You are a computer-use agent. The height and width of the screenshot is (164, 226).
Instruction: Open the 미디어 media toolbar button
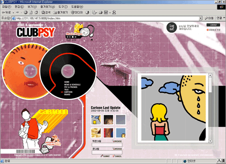tap(77, 13)
